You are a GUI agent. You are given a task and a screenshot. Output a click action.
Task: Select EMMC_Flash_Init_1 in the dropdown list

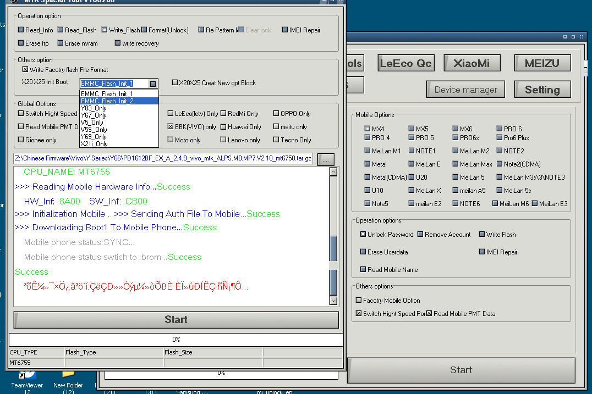point(118,93)
